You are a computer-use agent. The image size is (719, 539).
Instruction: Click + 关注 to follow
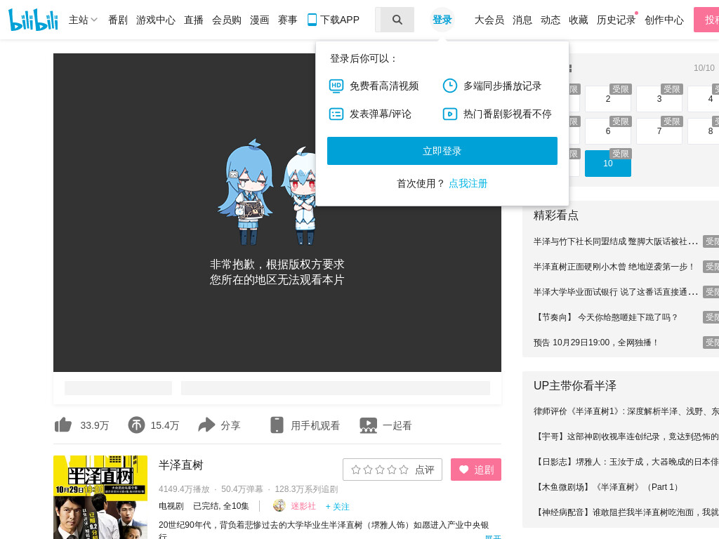[x=338, y=507]
